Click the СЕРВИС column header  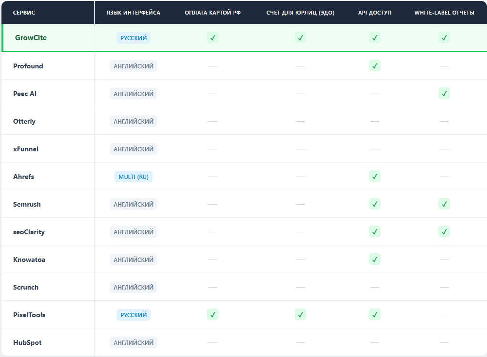click(x=24, y=13)
